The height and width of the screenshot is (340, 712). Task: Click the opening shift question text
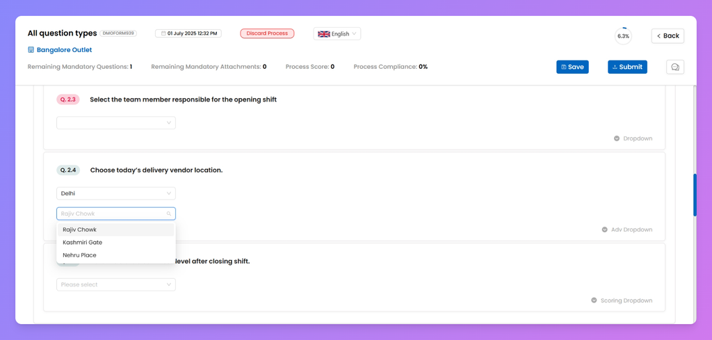click(184, 99)
